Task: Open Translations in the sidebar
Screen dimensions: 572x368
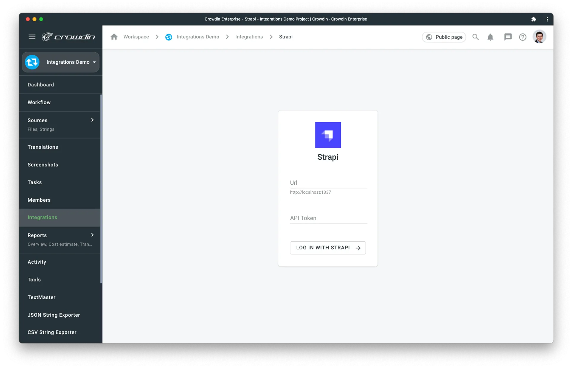Action: tap(60, 147)
